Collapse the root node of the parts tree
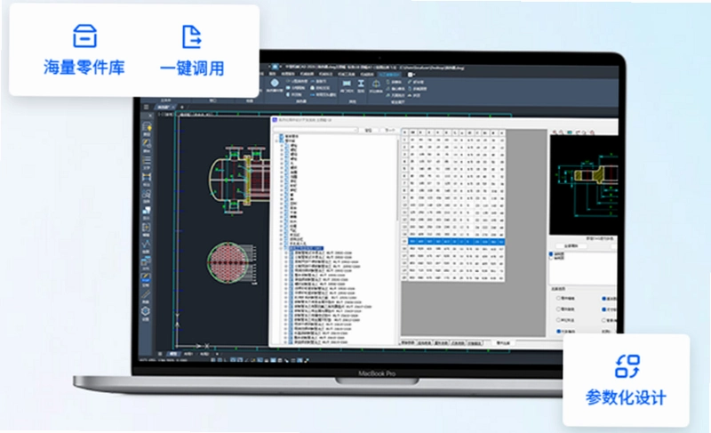This screenshot has width=711, height=433. (277, 140)
